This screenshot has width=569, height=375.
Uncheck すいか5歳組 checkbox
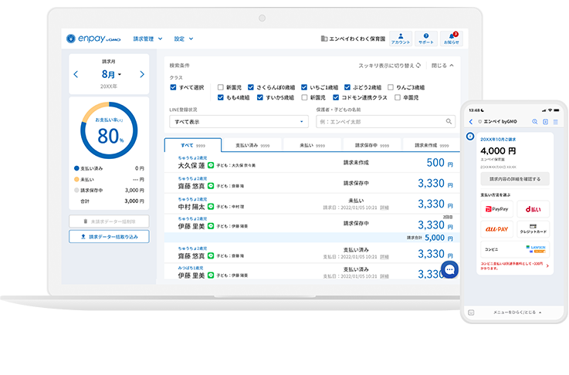point(260,97)
